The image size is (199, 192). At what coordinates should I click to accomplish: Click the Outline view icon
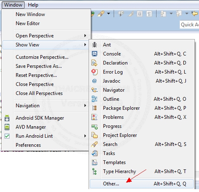94,99
